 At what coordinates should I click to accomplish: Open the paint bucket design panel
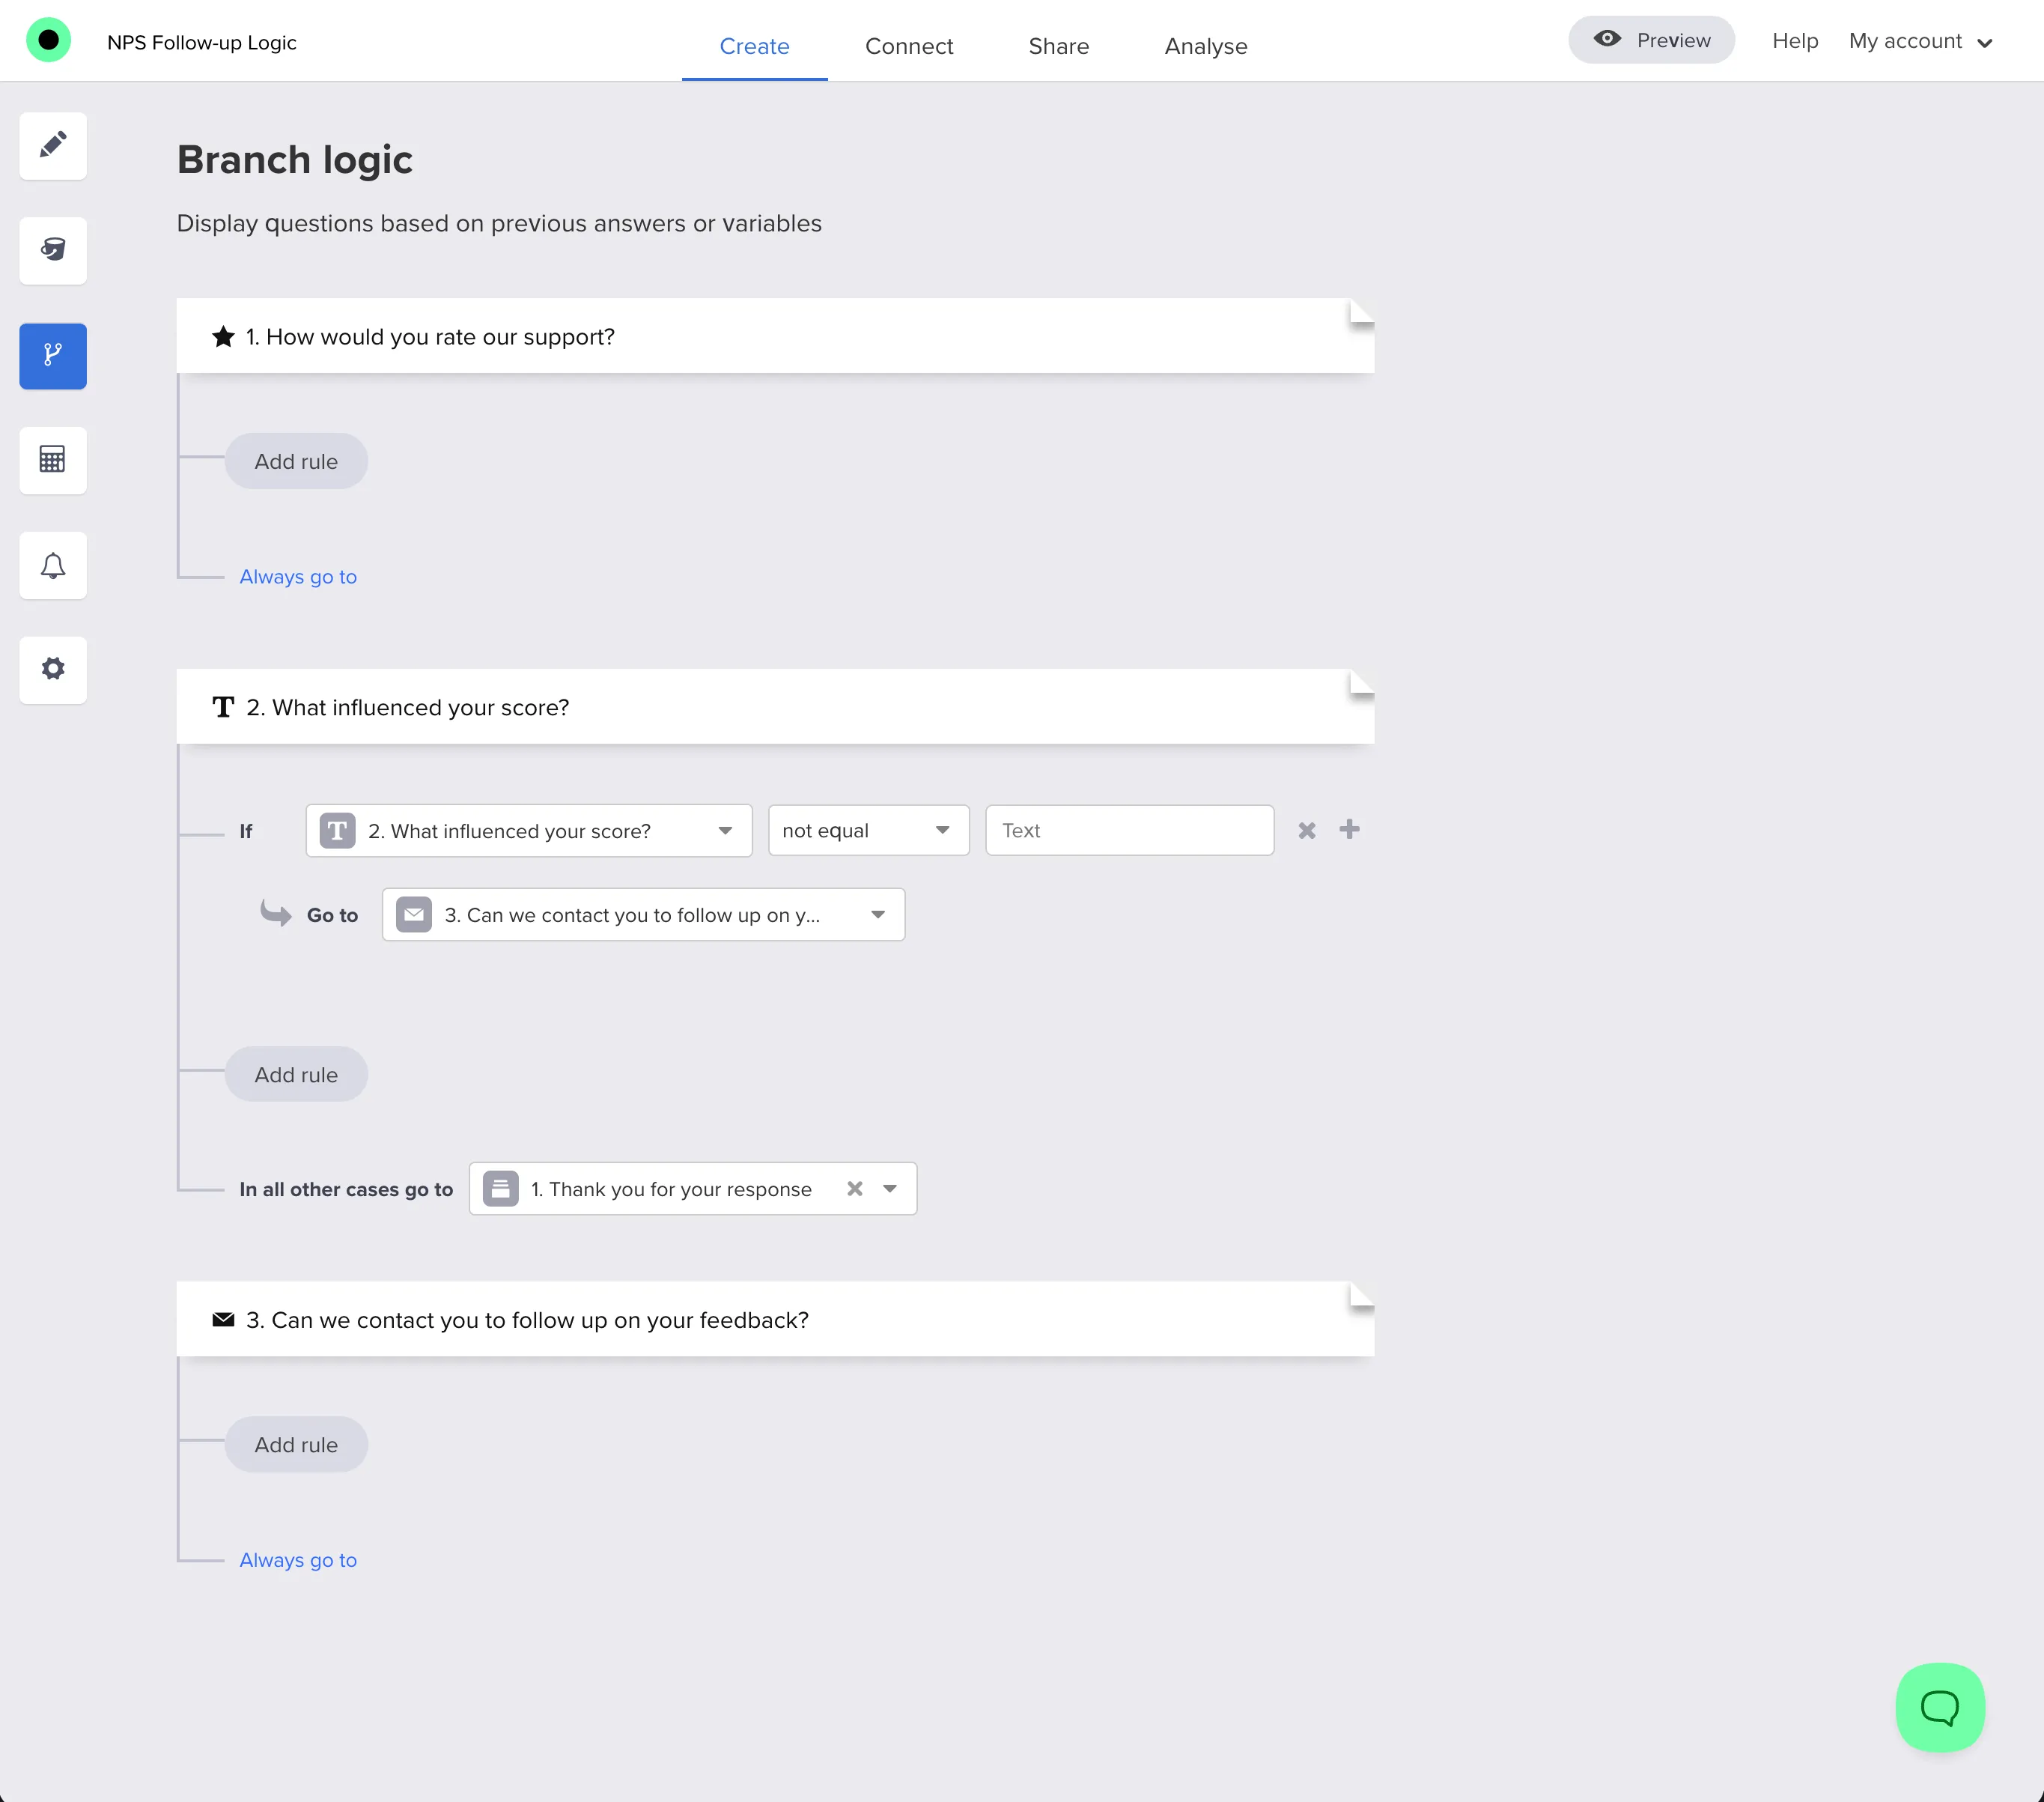52,251
